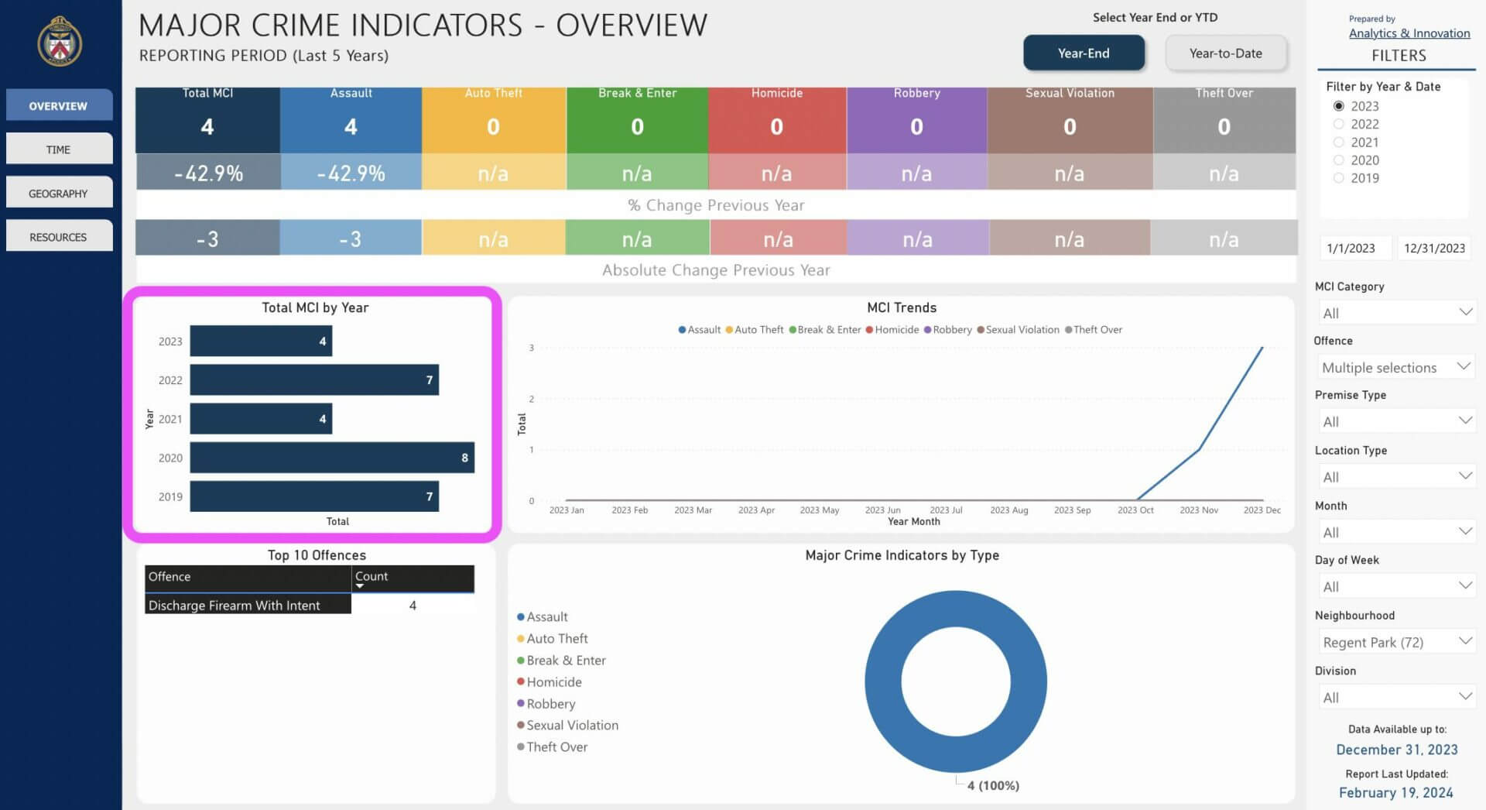Viewport: 1486px width, 810px height.
Task: Go to the GEOGRAPHY page
Action: point(59,193)
